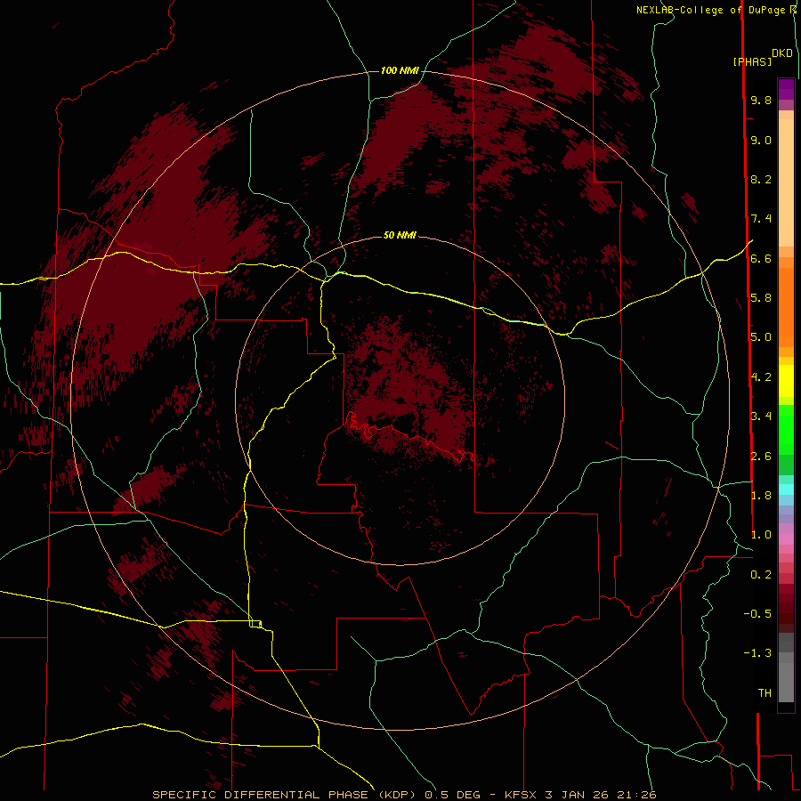Click the -0.5 value on the color scale
The height and width of the screenshot is (801, 801).
757,614
